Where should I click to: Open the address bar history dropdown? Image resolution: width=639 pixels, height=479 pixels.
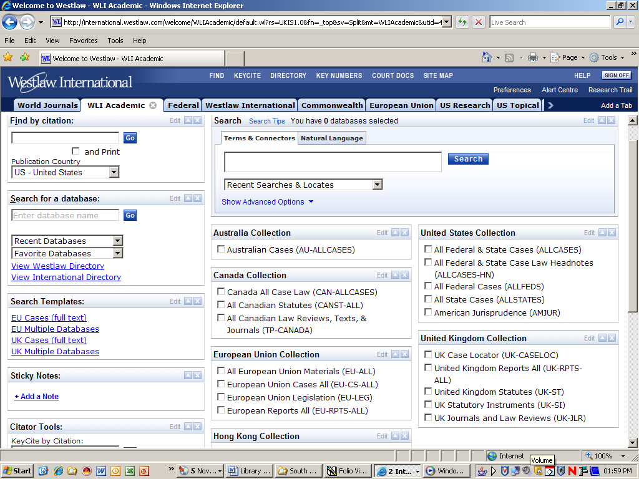(447, 22)
